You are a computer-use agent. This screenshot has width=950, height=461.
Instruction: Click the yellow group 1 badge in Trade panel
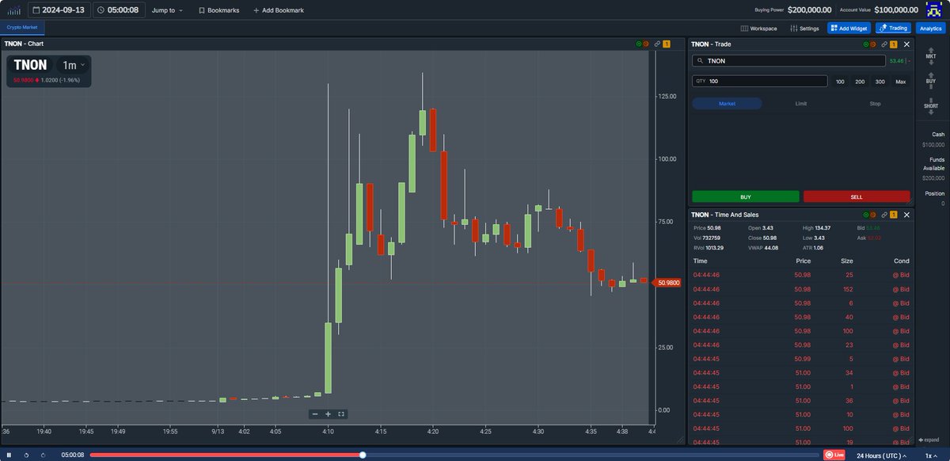tap(894, 44)
